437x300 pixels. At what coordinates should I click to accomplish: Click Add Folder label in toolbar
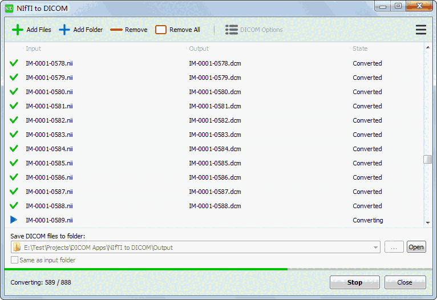click(88, 30)
